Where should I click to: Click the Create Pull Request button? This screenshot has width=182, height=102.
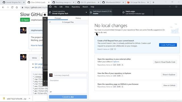tap(168, 45)
